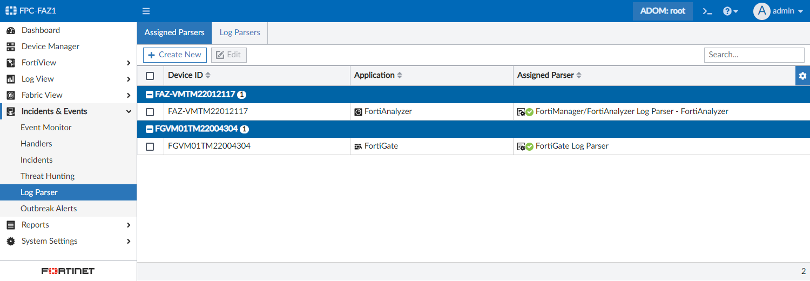Viewport: 810px width, 281px height.
Task: Click the FortiAnalyzer application text
Action: tap(388, 111)
